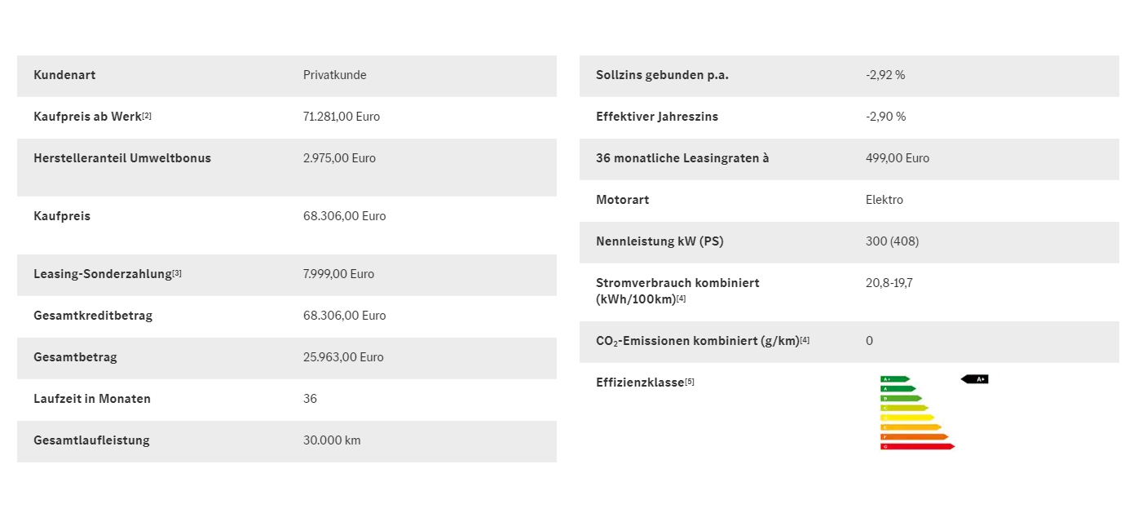Viewport: 1125px width, 513px height.
Task: Select the Gesamtbetrag value 25.963,00 Euro
Action: (x=342, y=357)
